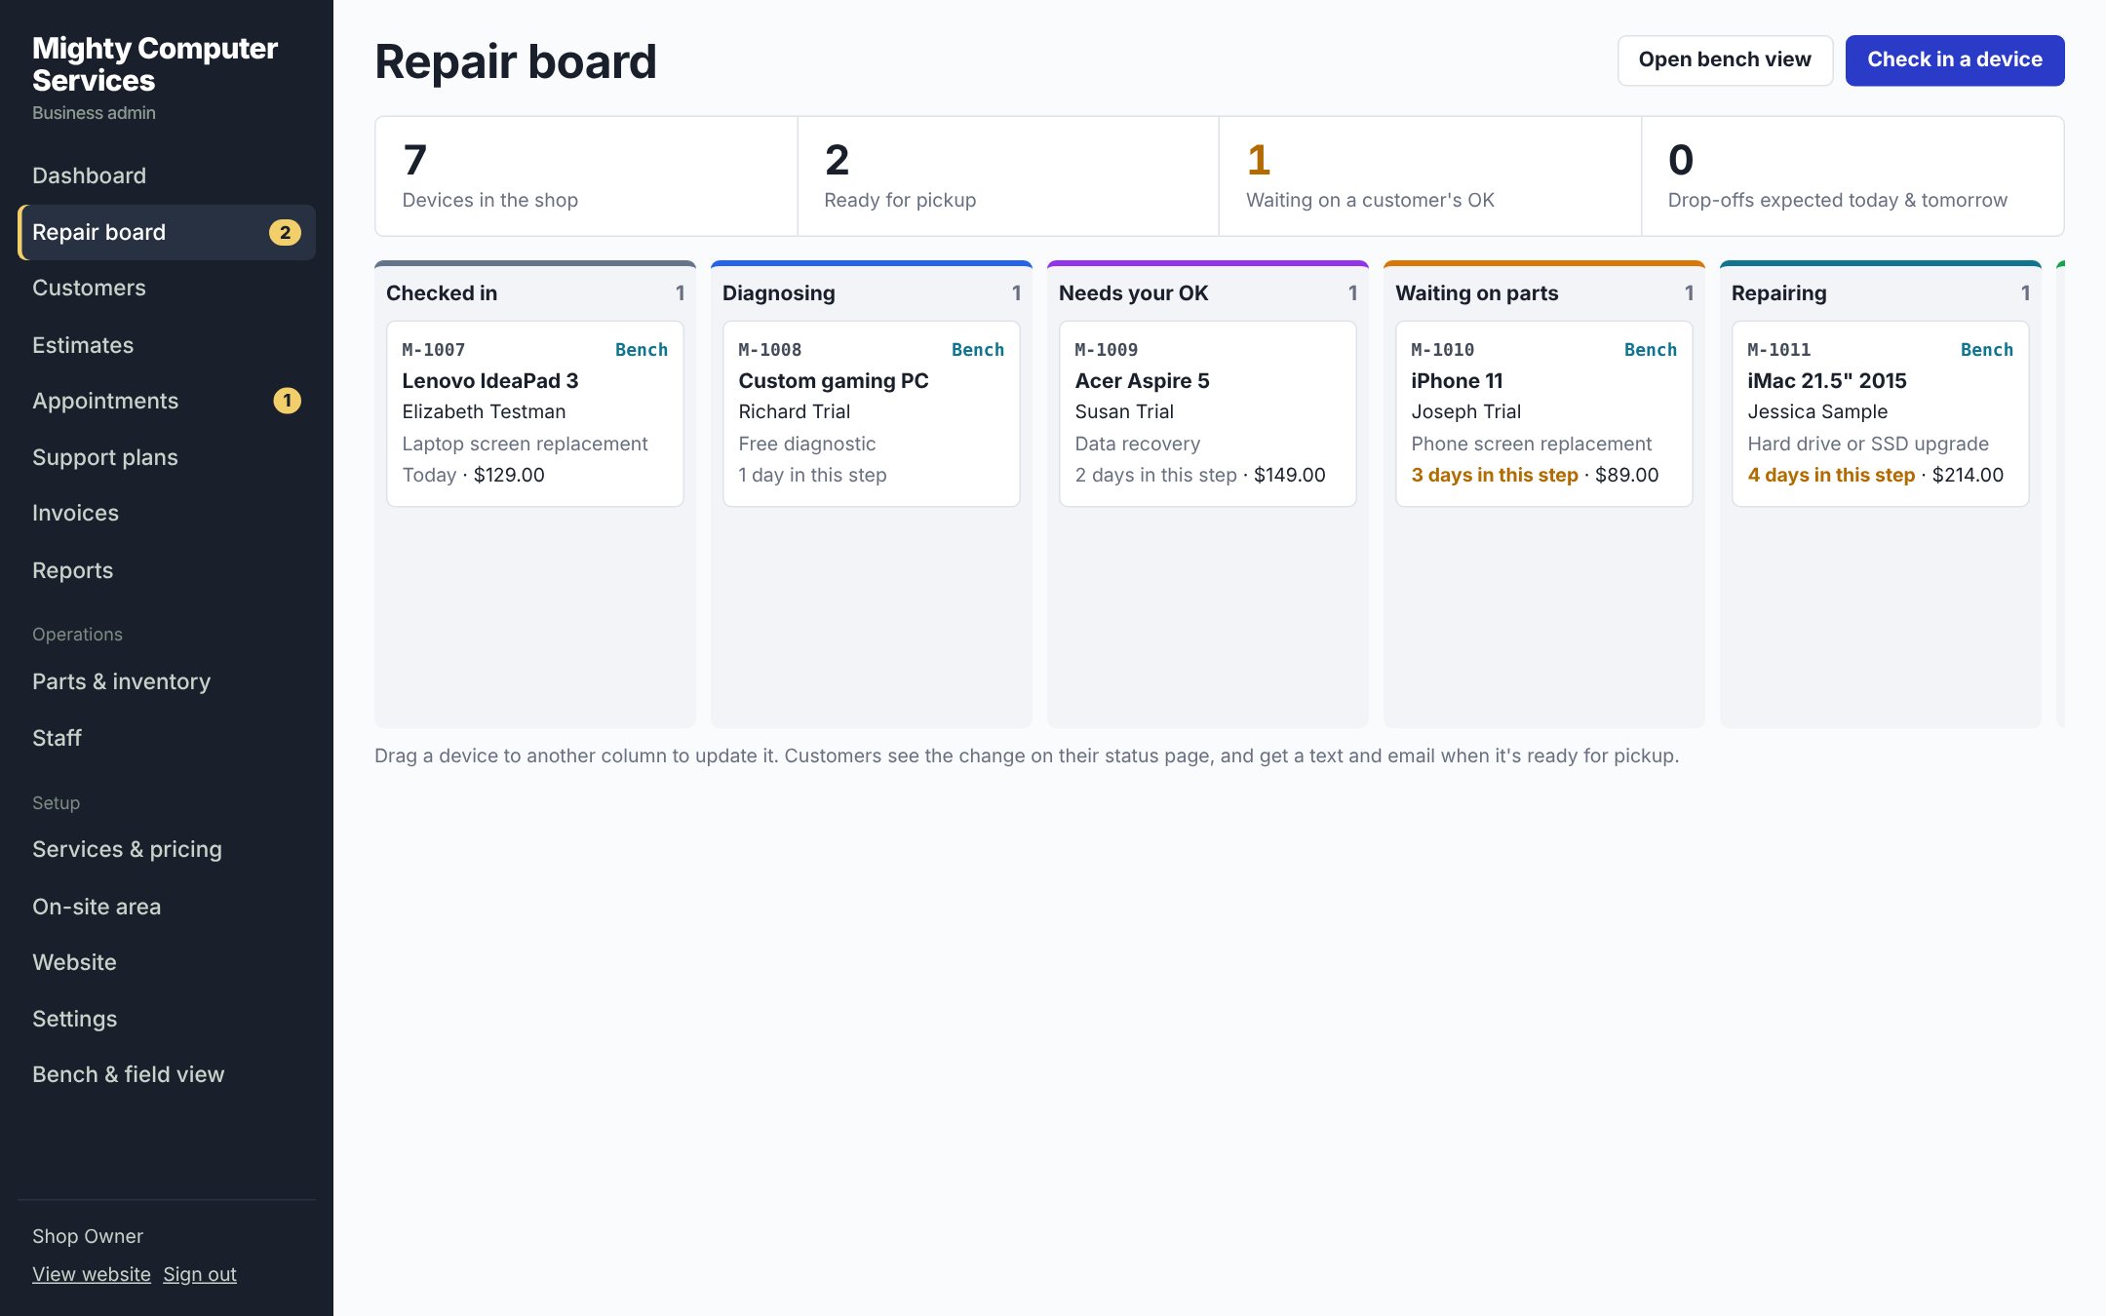Viewport: 2106px width, 1316px height.
Task: Click the Checked in column header
Action: 535,292
